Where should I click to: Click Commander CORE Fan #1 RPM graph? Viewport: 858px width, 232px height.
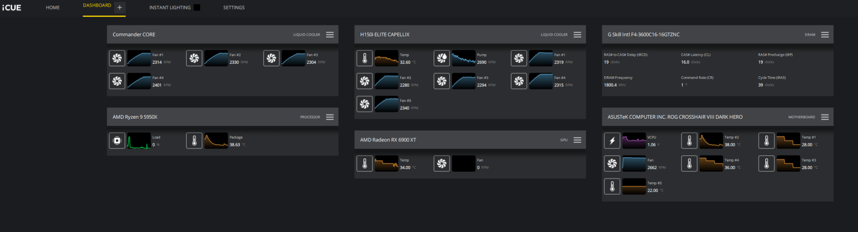[x=139, y=58]
